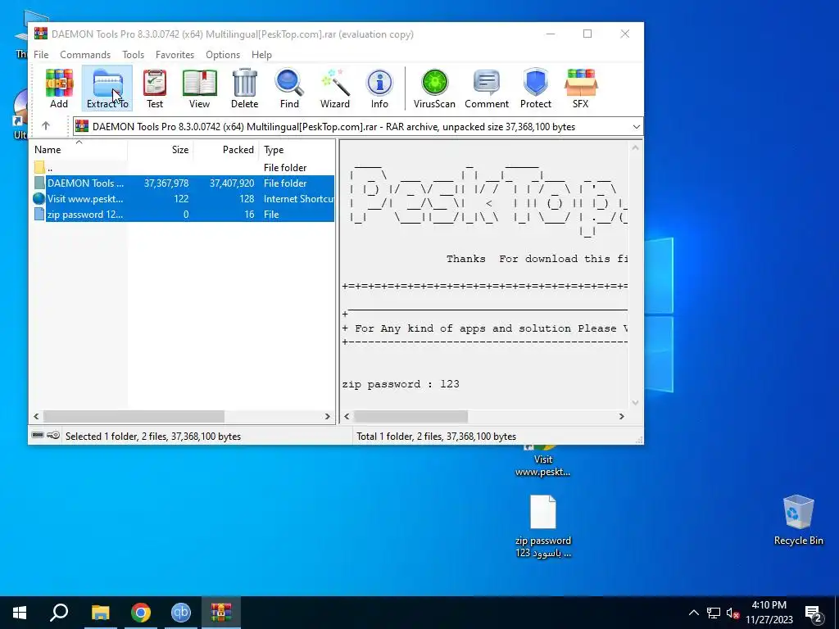Select the zip password 123 desktop file

click(x=543, y=527)
